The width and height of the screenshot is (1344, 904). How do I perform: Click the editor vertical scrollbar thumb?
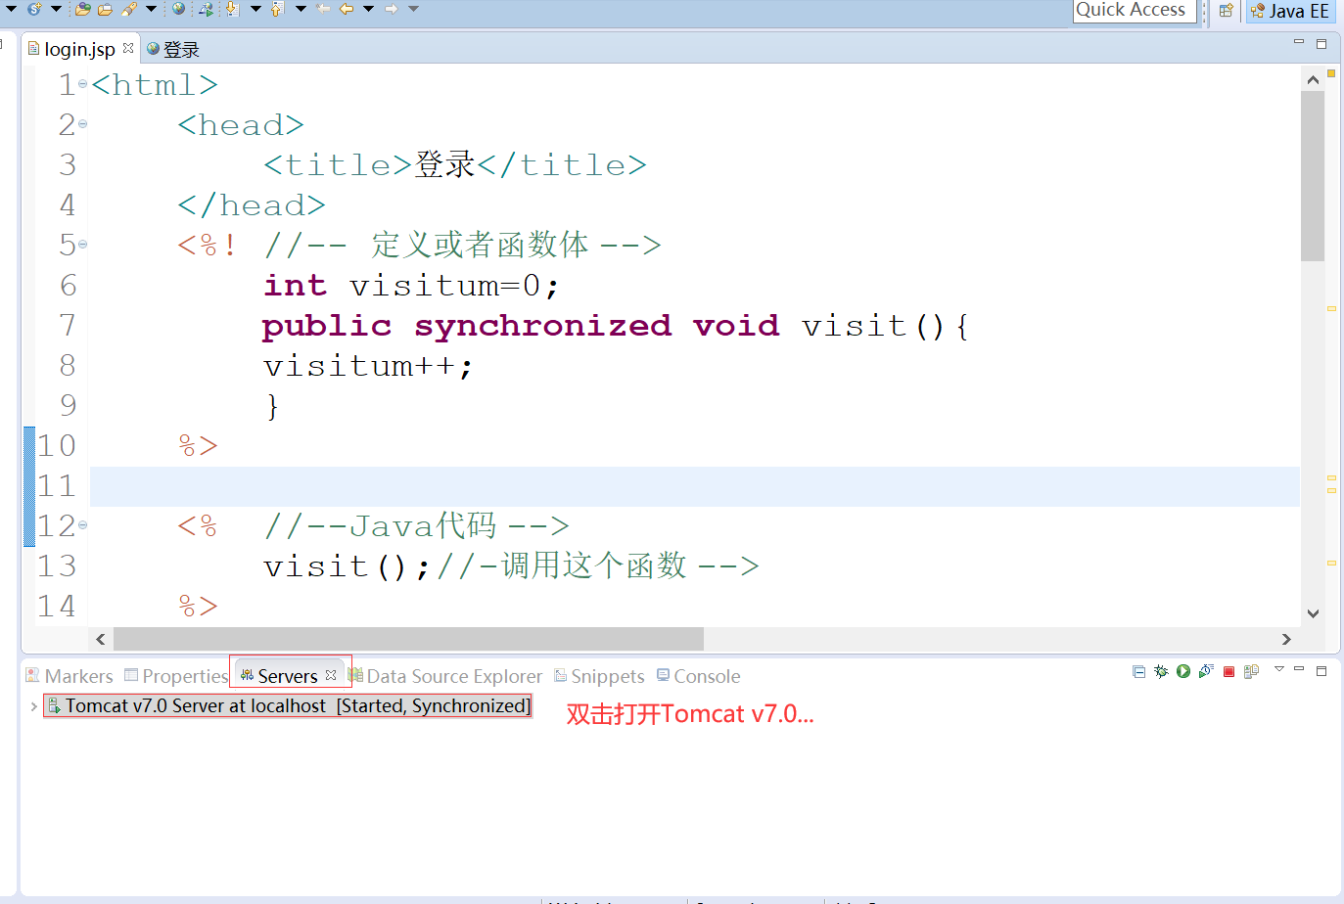click(1313, 176)
